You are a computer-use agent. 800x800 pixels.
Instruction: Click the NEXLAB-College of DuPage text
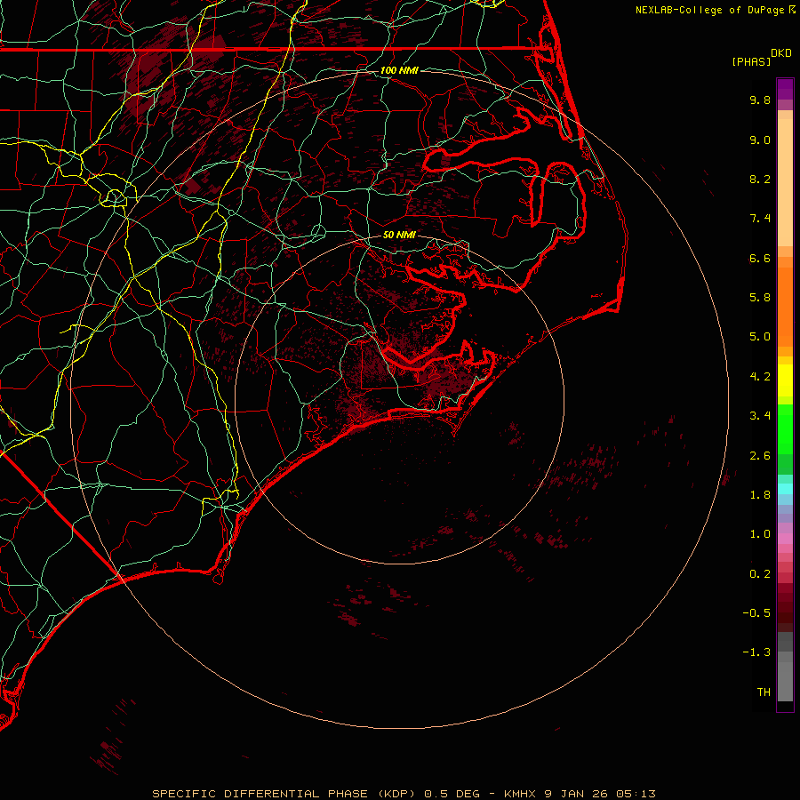tap(710, 10)
